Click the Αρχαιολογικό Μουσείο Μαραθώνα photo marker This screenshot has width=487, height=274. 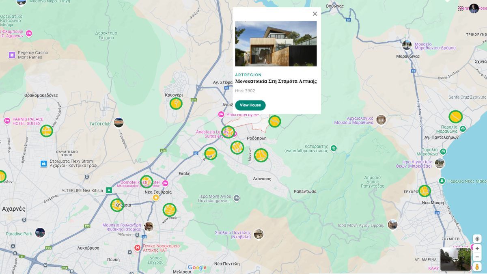tap(381, 120)
